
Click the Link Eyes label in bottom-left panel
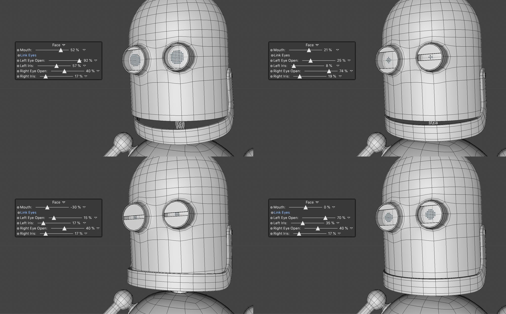(x=28, y=212)
